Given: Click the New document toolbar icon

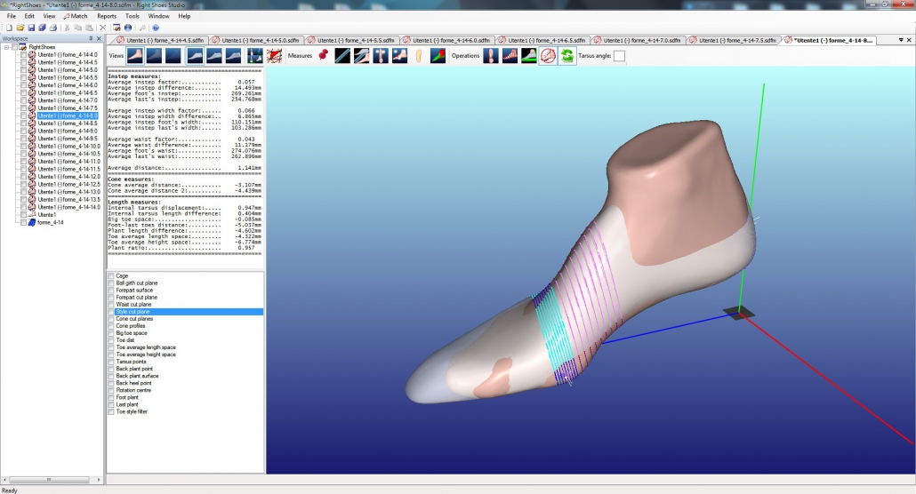Looking at the screenshot, I should coord(10,28).
